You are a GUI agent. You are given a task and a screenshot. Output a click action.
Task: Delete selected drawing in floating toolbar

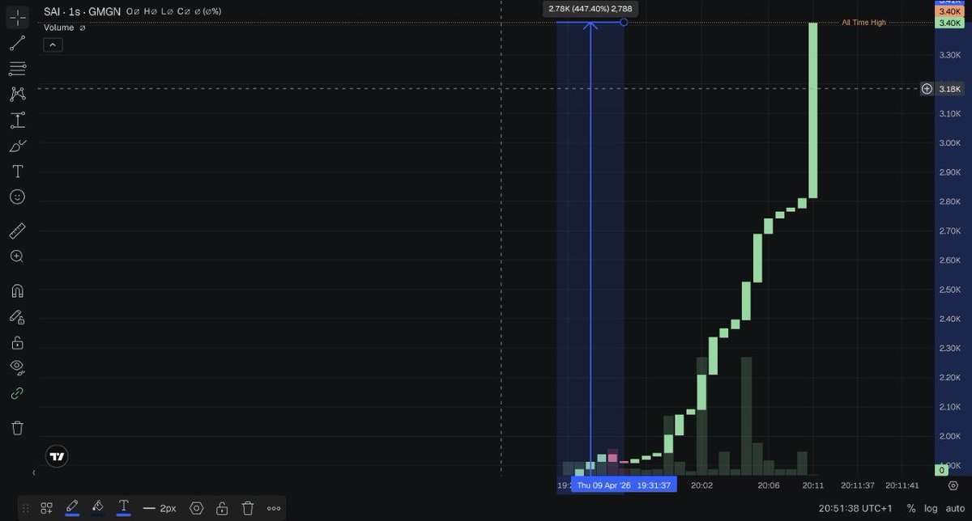(248, 508)
